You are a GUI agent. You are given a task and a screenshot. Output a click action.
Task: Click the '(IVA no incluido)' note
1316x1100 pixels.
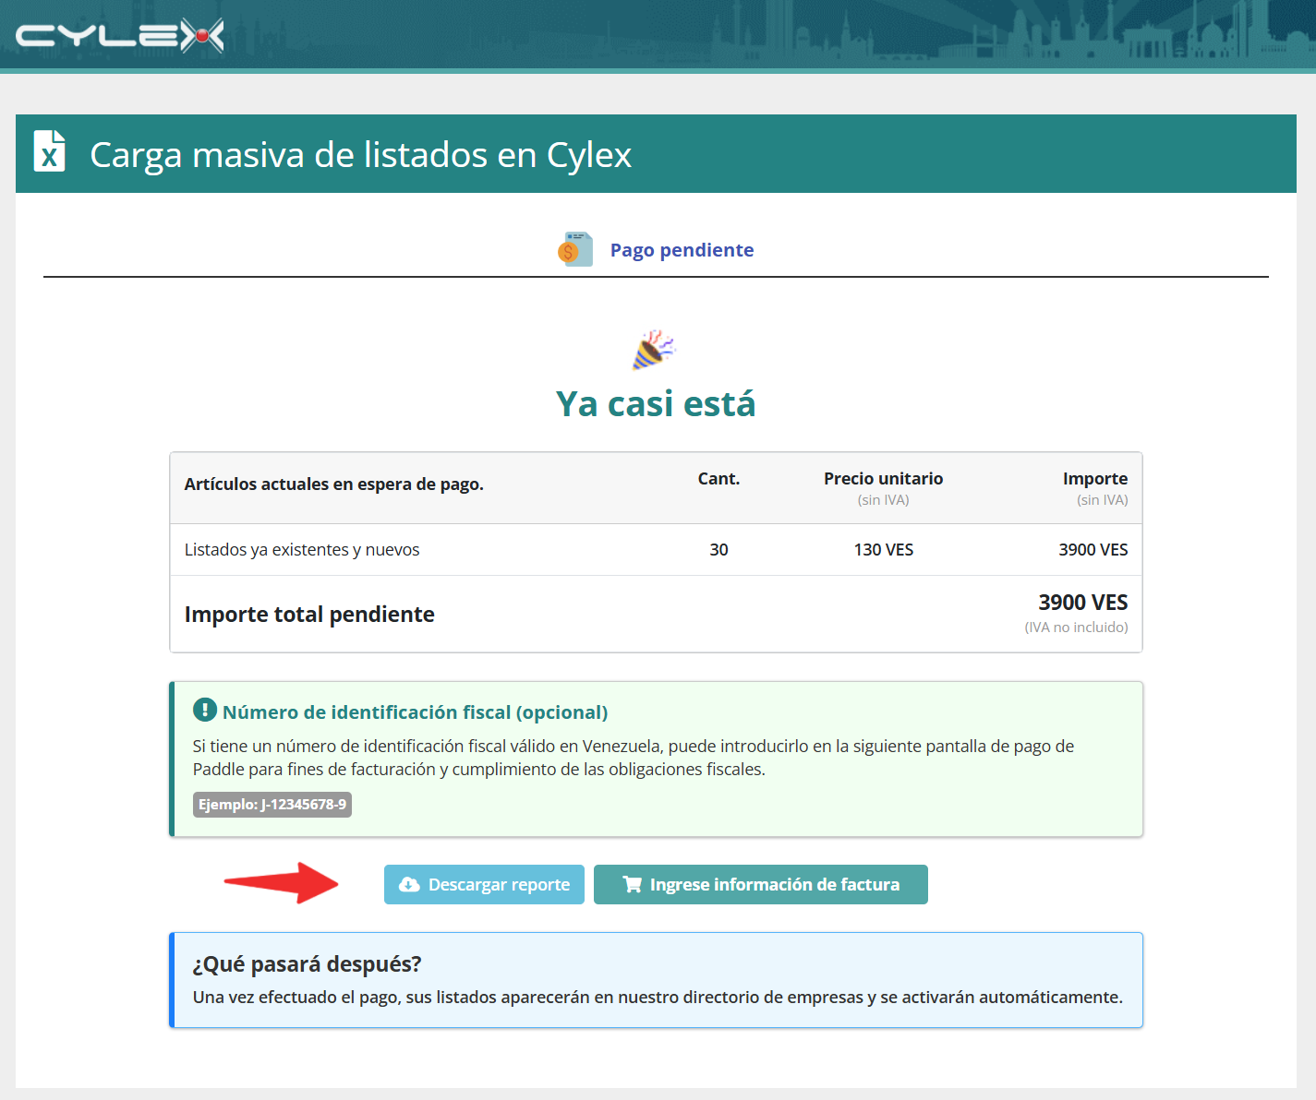pyautogui.click(x=1076, y=628)
